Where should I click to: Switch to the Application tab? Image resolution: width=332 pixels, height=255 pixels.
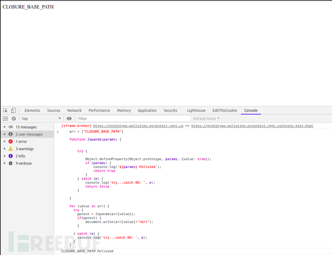tap(147, 110)
